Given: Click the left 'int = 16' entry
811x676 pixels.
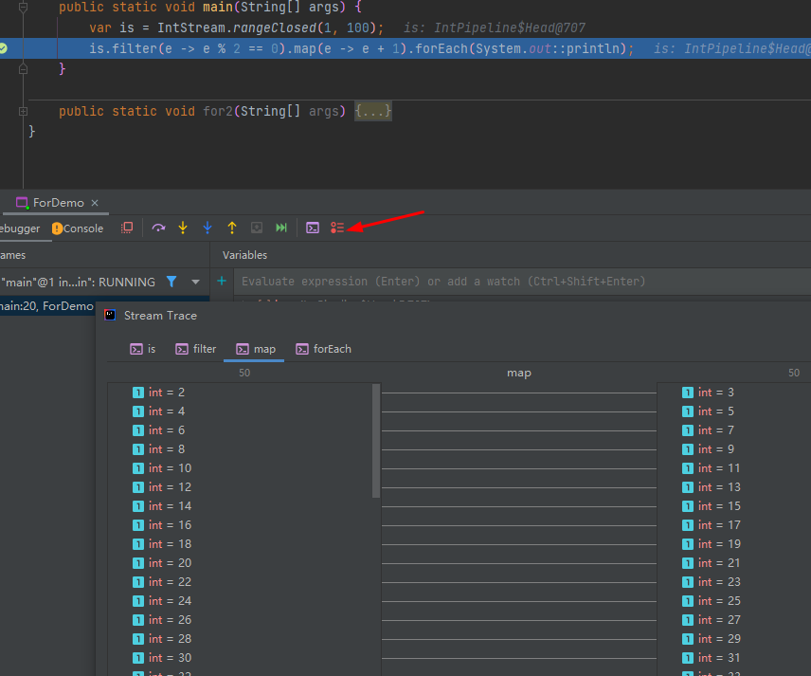Looking at the screenshot, I should (x=162, y=525).
